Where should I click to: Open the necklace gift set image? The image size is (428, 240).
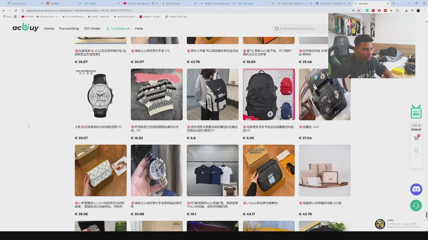tap(325, 170)
